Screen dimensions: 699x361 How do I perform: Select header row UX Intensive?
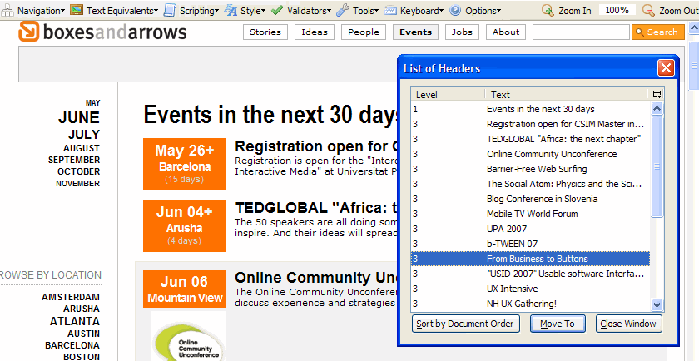530,289
